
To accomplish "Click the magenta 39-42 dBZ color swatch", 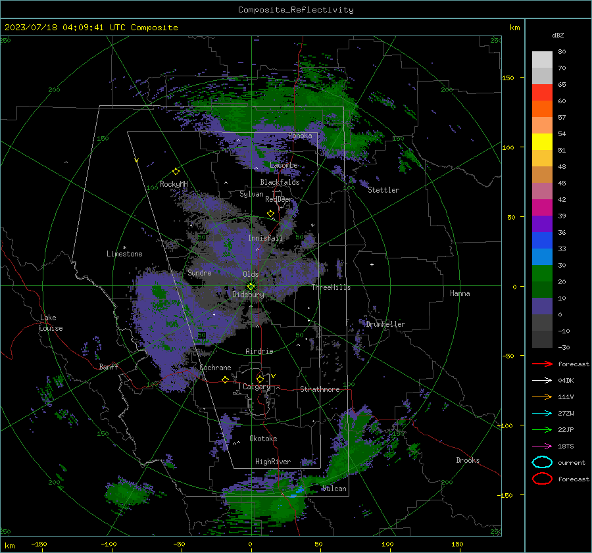I will [x=542, y=208].
